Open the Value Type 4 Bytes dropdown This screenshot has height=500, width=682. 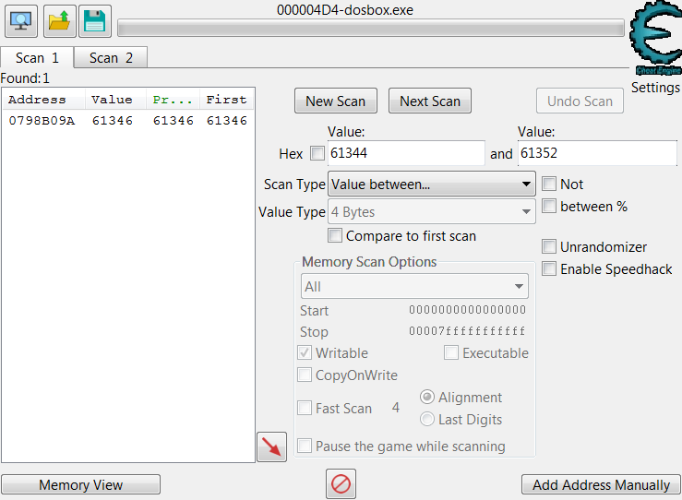[431, 212]
